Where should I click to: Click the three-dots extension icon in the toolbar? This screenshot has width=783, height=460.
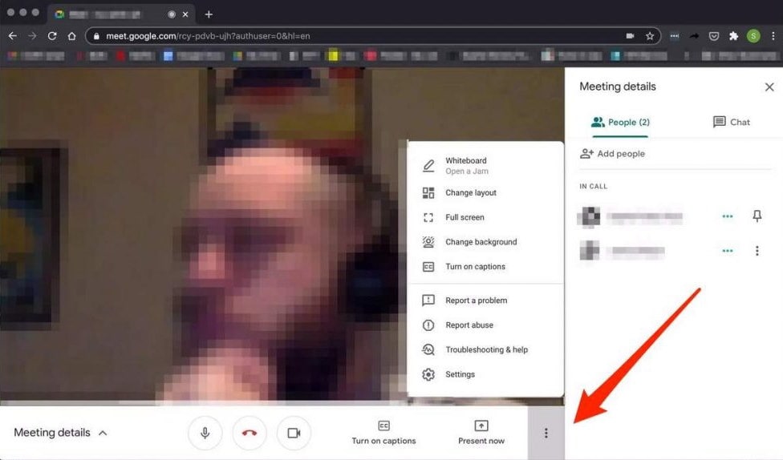point(674,36)
